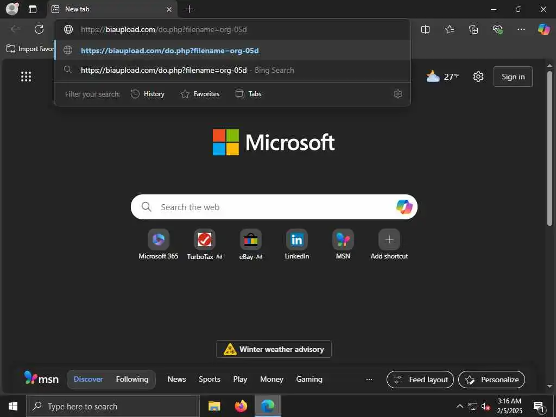Open the Windows Start menu

13,406
